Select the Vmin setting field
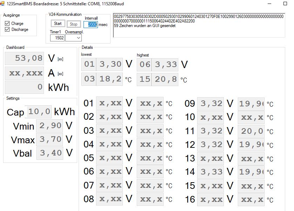Viewport: 294px width, 211px height. [x=50, y=126]
